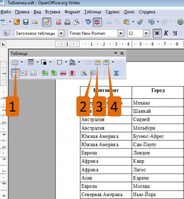Open background color dropdown arrow
This screenshot has width=184, height=199.
(79, 62)
